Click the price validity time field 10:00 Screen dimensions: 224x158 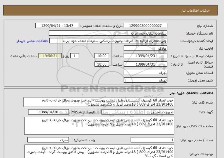pyautogui.click(x=102, y=64)
